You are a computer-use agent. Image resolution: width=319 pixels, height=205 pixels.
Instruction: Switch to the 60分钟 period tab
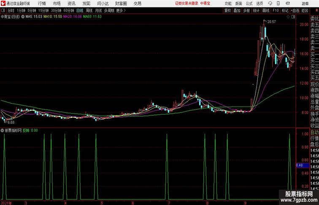[69, 11]
